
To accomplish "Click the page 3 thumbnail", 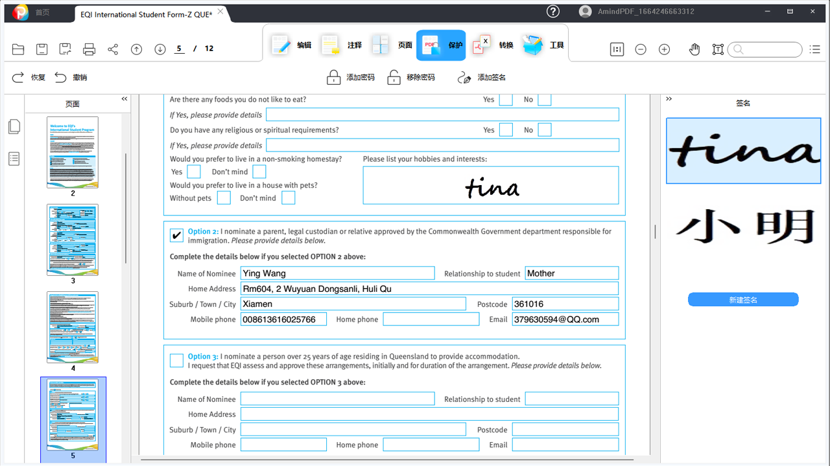I will [x=73, y=239].
